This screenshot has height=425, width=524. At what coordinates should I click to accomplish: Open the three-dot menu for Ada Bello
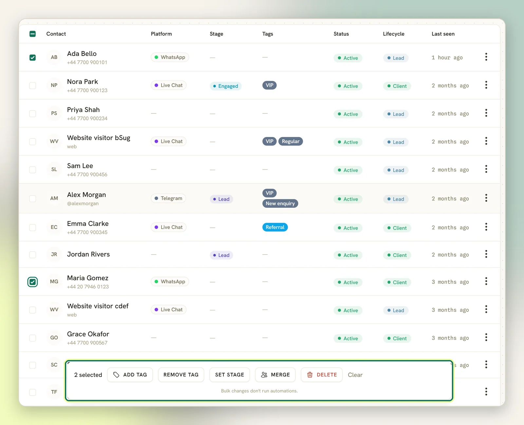(486, 57)
